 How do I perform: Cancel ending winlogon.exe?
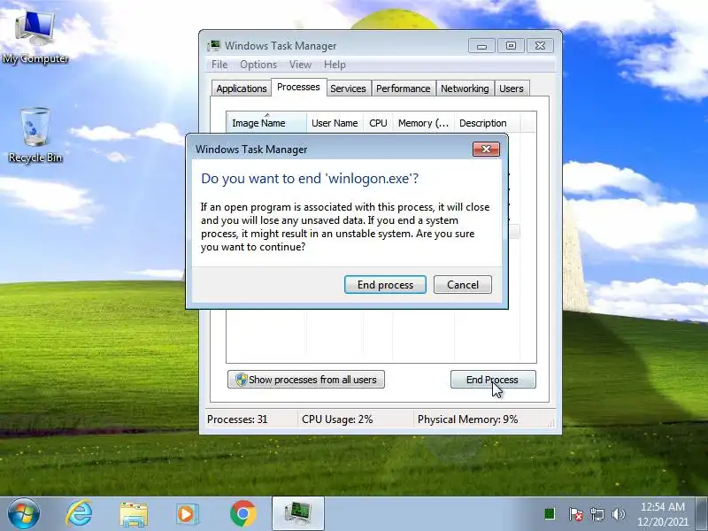tap(462, 285)
